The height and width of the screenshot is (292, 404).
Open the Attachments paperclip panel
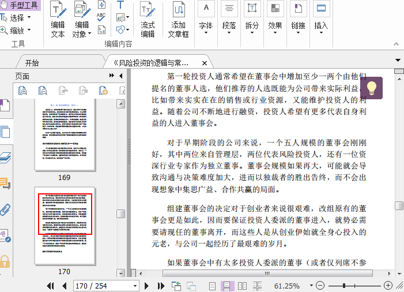[x=5, y=209]
